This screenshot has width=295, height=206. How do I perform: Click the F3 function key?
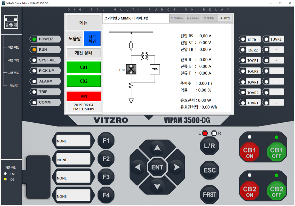click(106, 177)
